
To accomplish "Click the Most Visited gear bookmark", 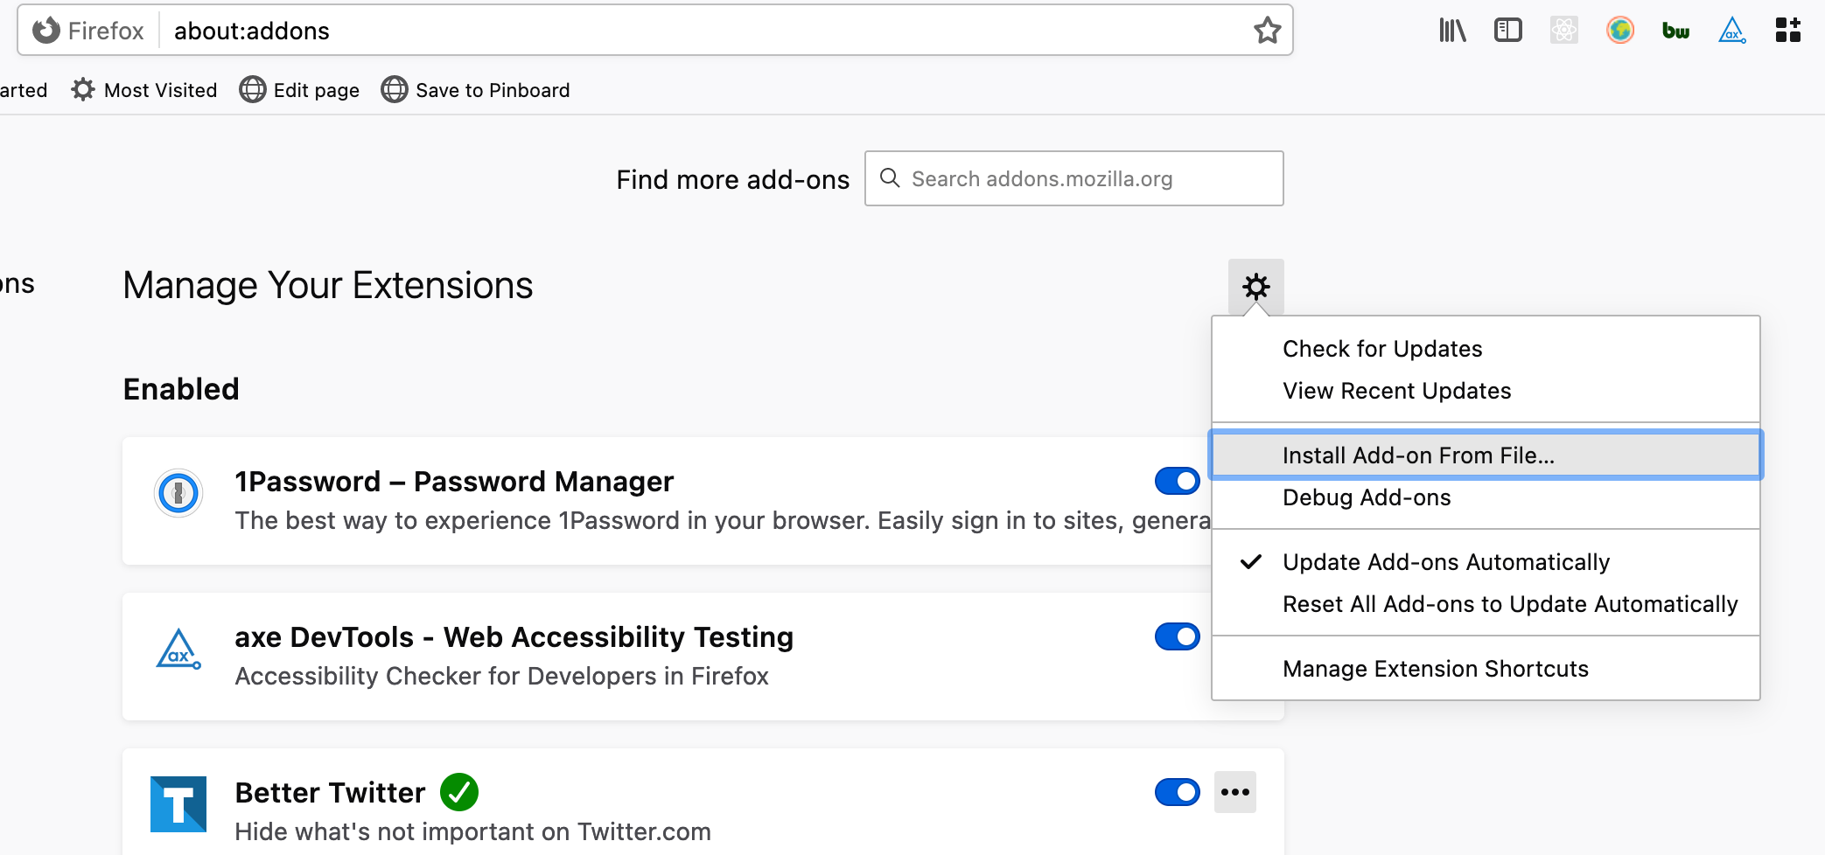I will [144, 90].
